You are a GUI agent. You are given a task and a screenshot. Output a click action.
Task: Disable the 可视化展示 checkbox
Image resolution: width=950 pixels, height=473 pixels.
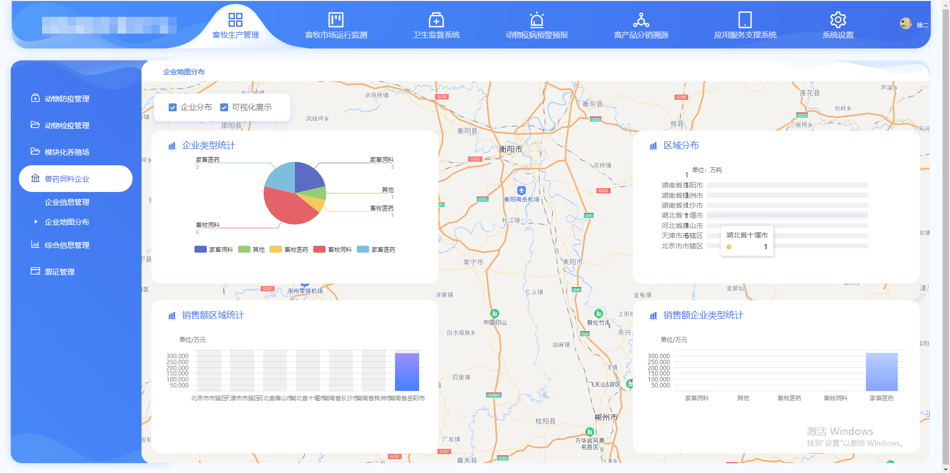pos(225,107)
